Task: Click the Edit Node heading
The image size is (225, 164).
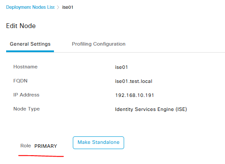Action: point(21,26)
